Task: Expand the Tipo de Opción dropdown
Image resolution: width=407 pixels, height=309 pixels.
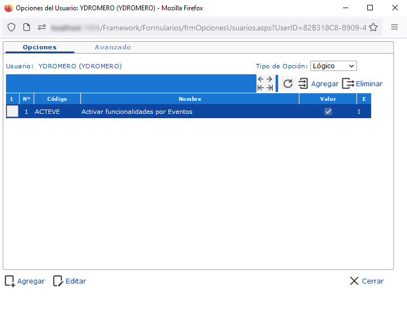Action: [333, 66]
